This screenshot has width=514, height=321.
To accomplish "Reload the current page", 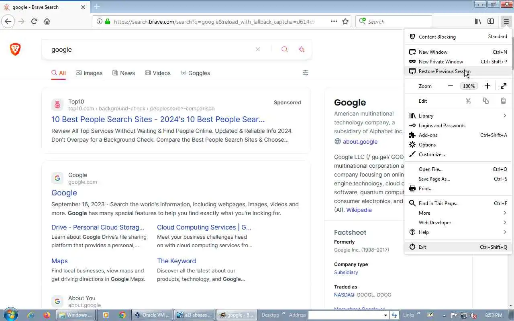I will pos(34,21).
